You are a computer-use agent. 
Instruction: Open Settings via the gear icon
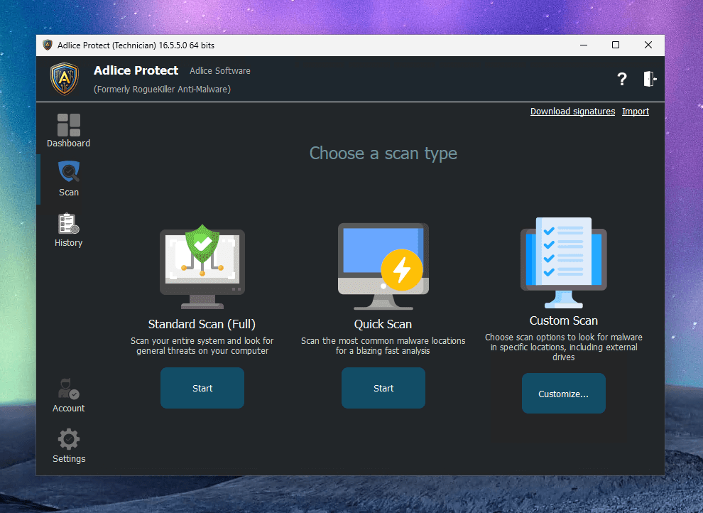(69, 439)
